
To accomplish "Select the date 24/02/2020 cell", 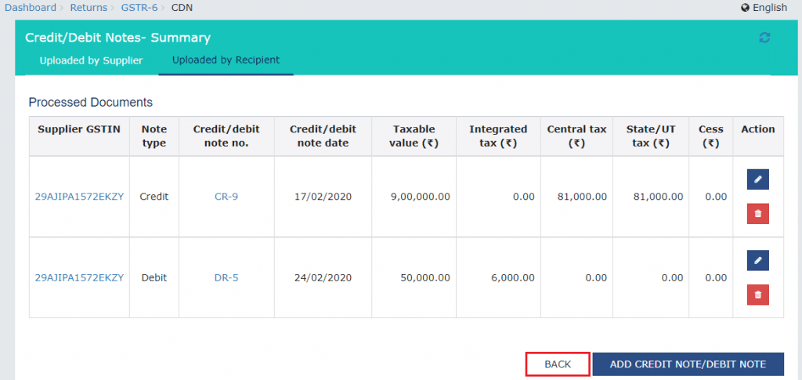I will pyautogui.click(x=323, y=277).
